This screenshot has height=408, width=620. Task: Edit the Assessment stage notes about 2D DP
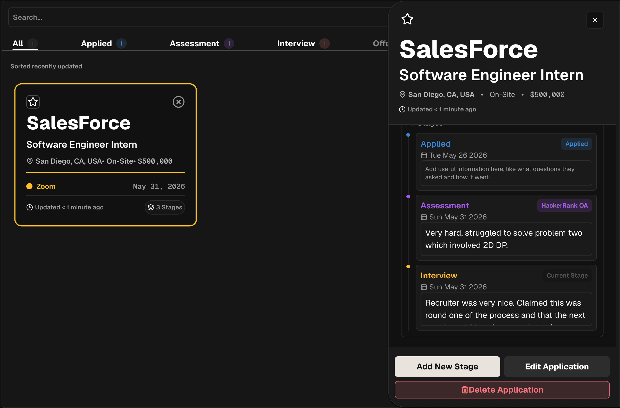[x=506, y=239]
